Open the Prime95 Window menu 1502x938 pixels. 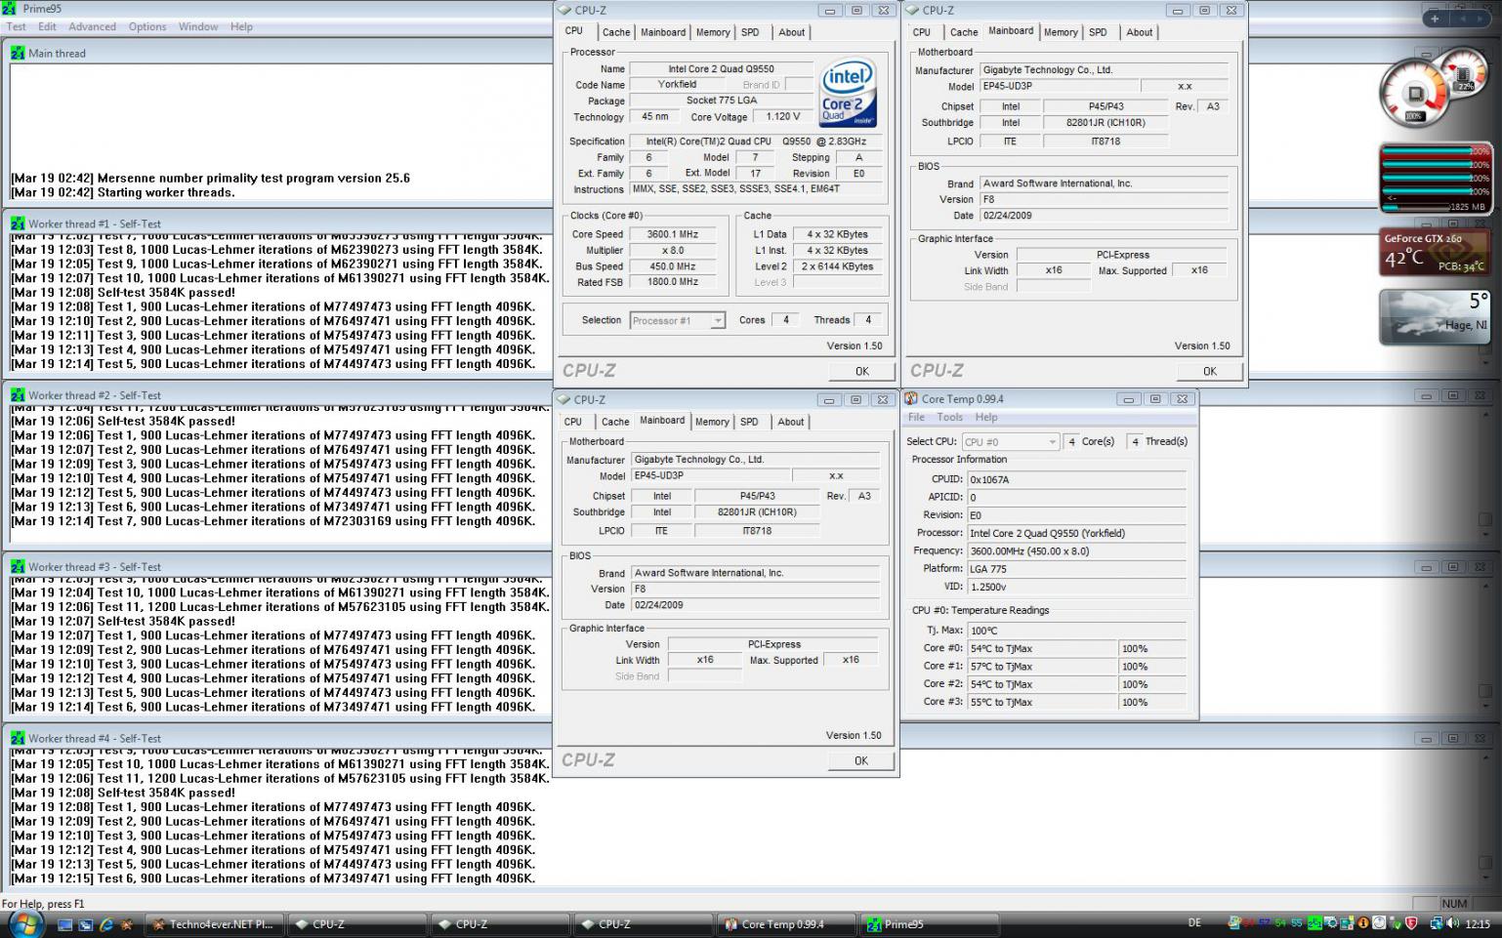pyautogui.click(x=198, y=26)
